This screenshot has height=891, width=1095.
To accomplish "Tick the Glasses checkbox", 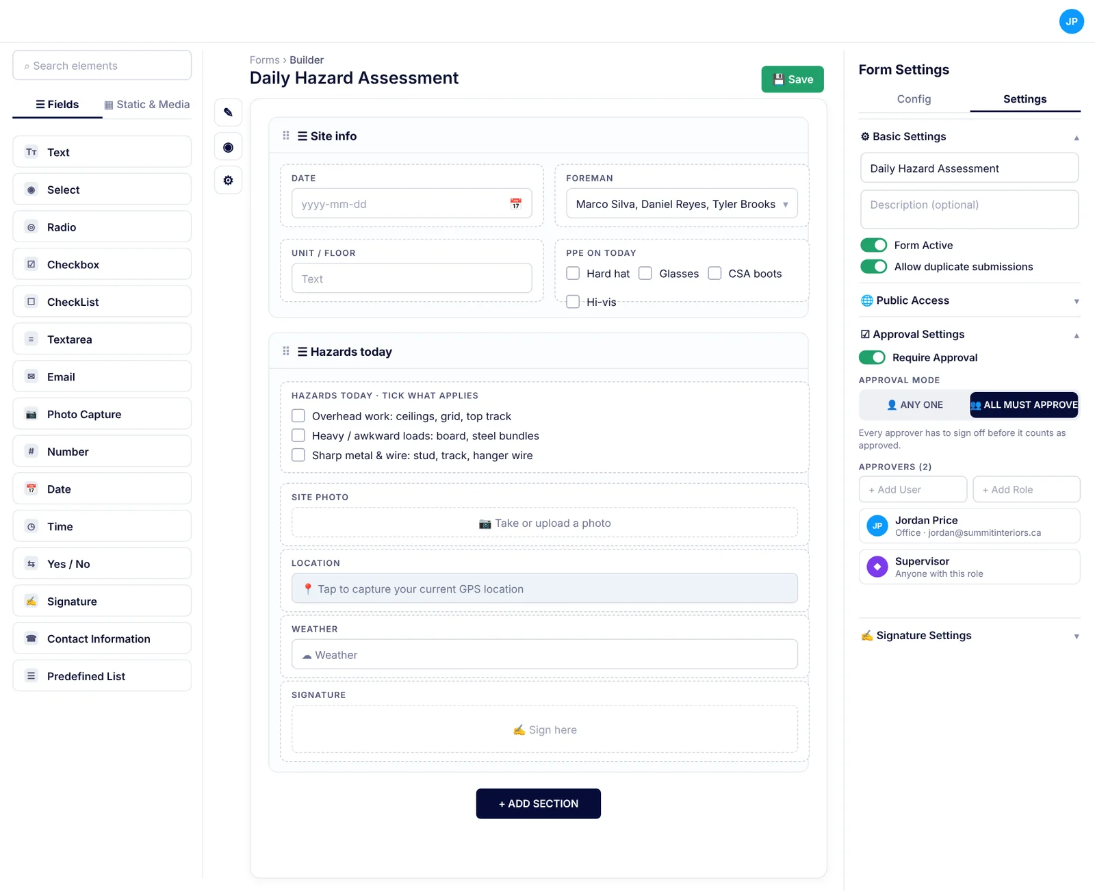I will (x=645, y=273).
